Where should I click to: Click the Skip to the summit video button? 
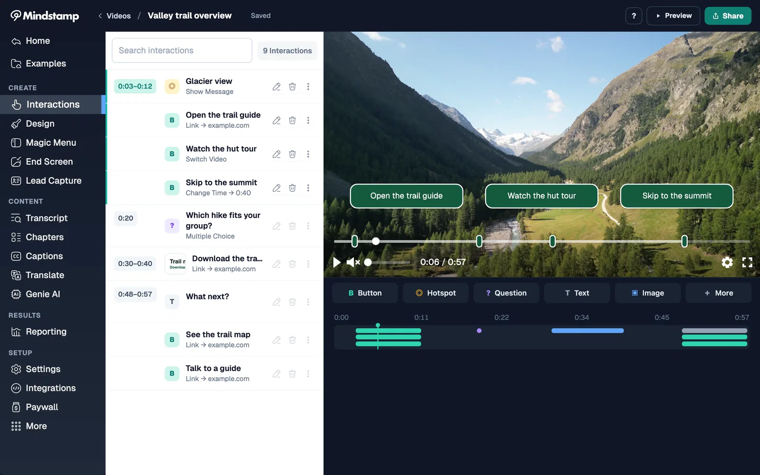coord(677,196)
